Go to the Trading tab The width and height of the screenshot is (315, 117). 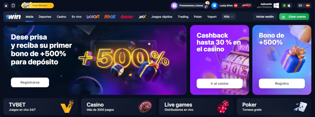[183, 17]
